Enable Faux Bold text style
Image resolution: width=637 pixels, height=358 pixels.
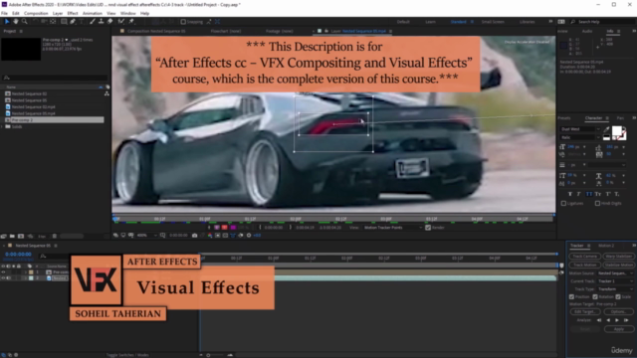point(570,194)
